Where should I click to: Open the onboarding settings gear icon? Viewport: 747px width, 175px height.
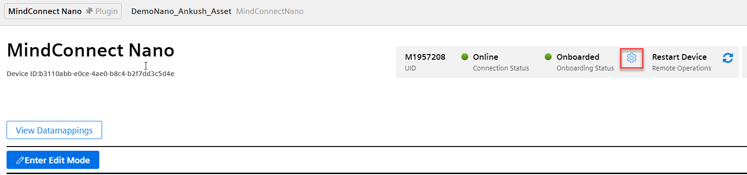(x=631, y=58)
